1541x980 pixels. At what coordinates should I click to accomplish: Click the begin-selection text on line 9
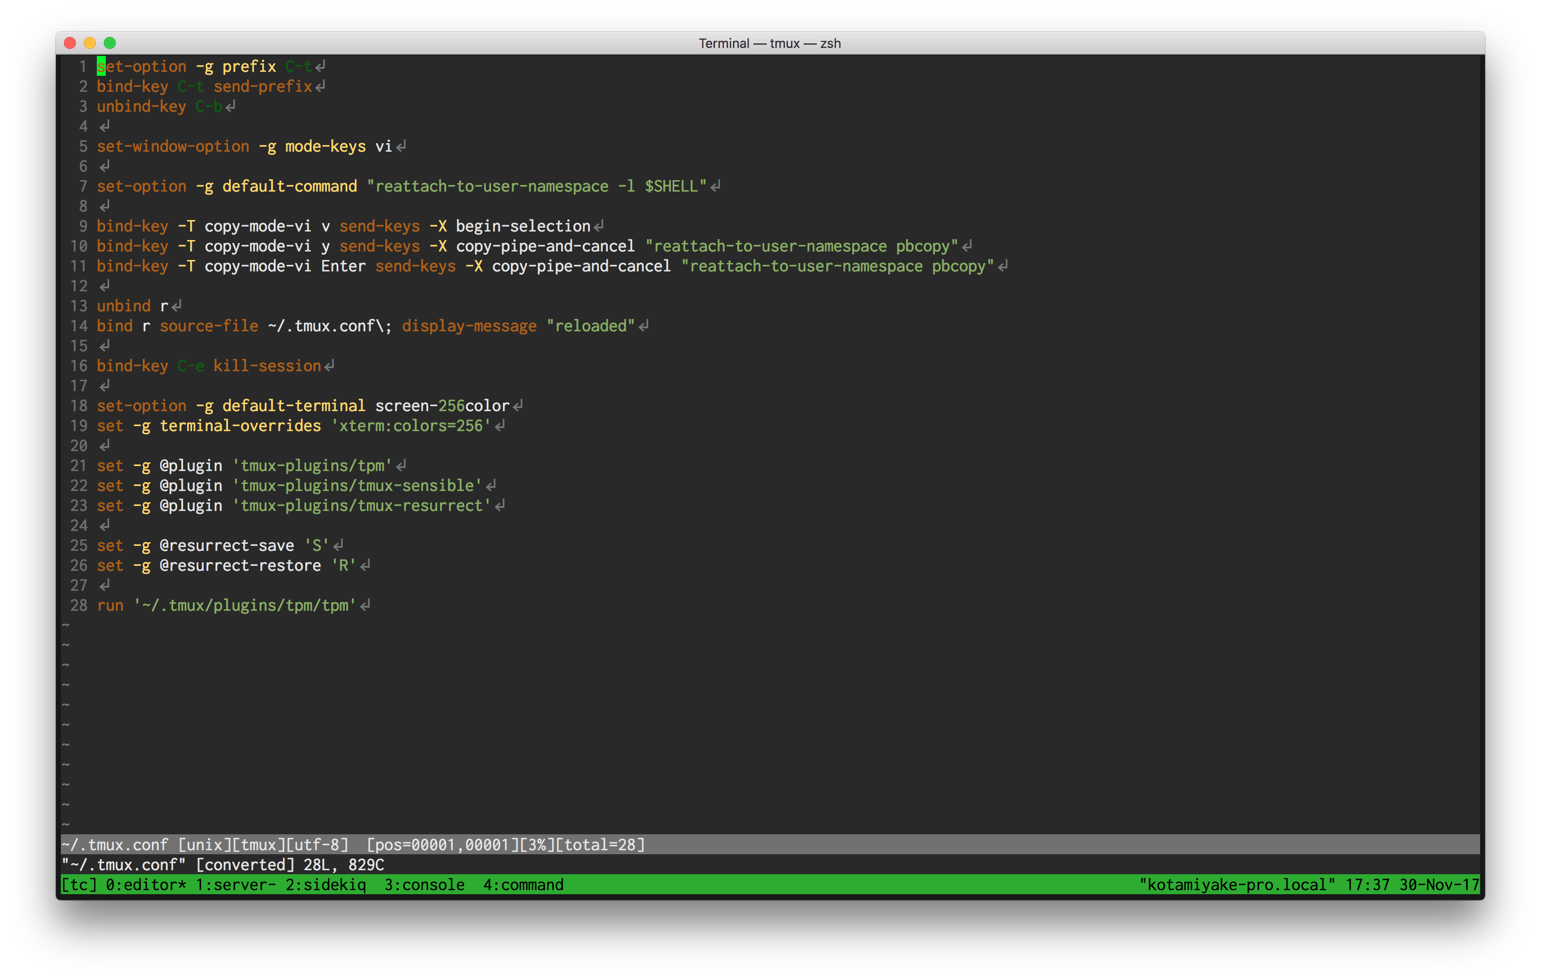click(x=523, y=227)
